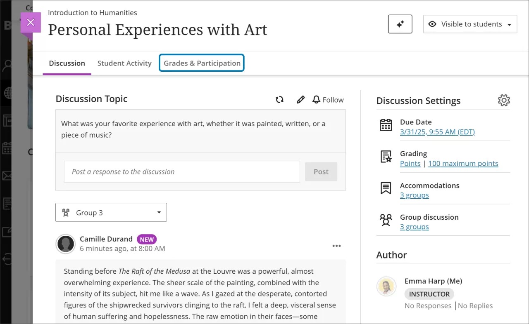Screen dimensions: 529x324
Task: Click the Post button
Action: [321, 171]
